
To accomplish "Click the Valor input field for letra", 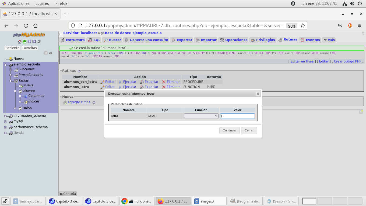I will pyautogui.click(x=237, y=116).
